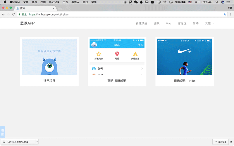Open the 团队 page link
The image size is (234, 146).
coord(156,23)
